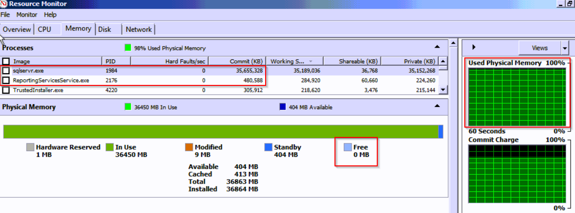Switch to the Disk tab

pos(104,29)
